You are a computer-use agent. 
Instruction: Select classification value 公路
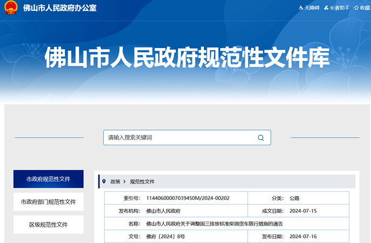click(x=294, y=198)
